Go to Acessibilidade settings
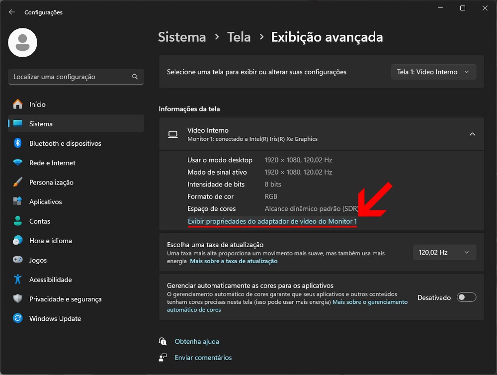Image resolution: width=497 pixels, height=375 pixels. (50, 280)
